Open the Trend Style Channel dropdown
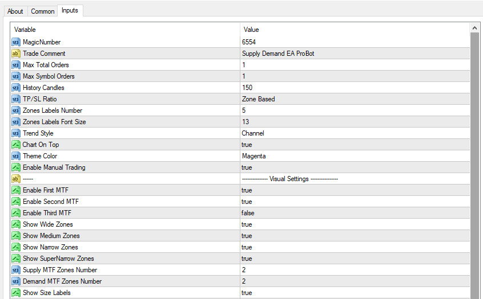This screenshot has height=299, width=483. point(253,133)
